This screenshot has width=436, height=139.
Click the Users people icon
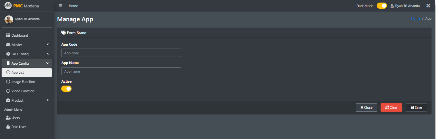[x=8, y=118]
